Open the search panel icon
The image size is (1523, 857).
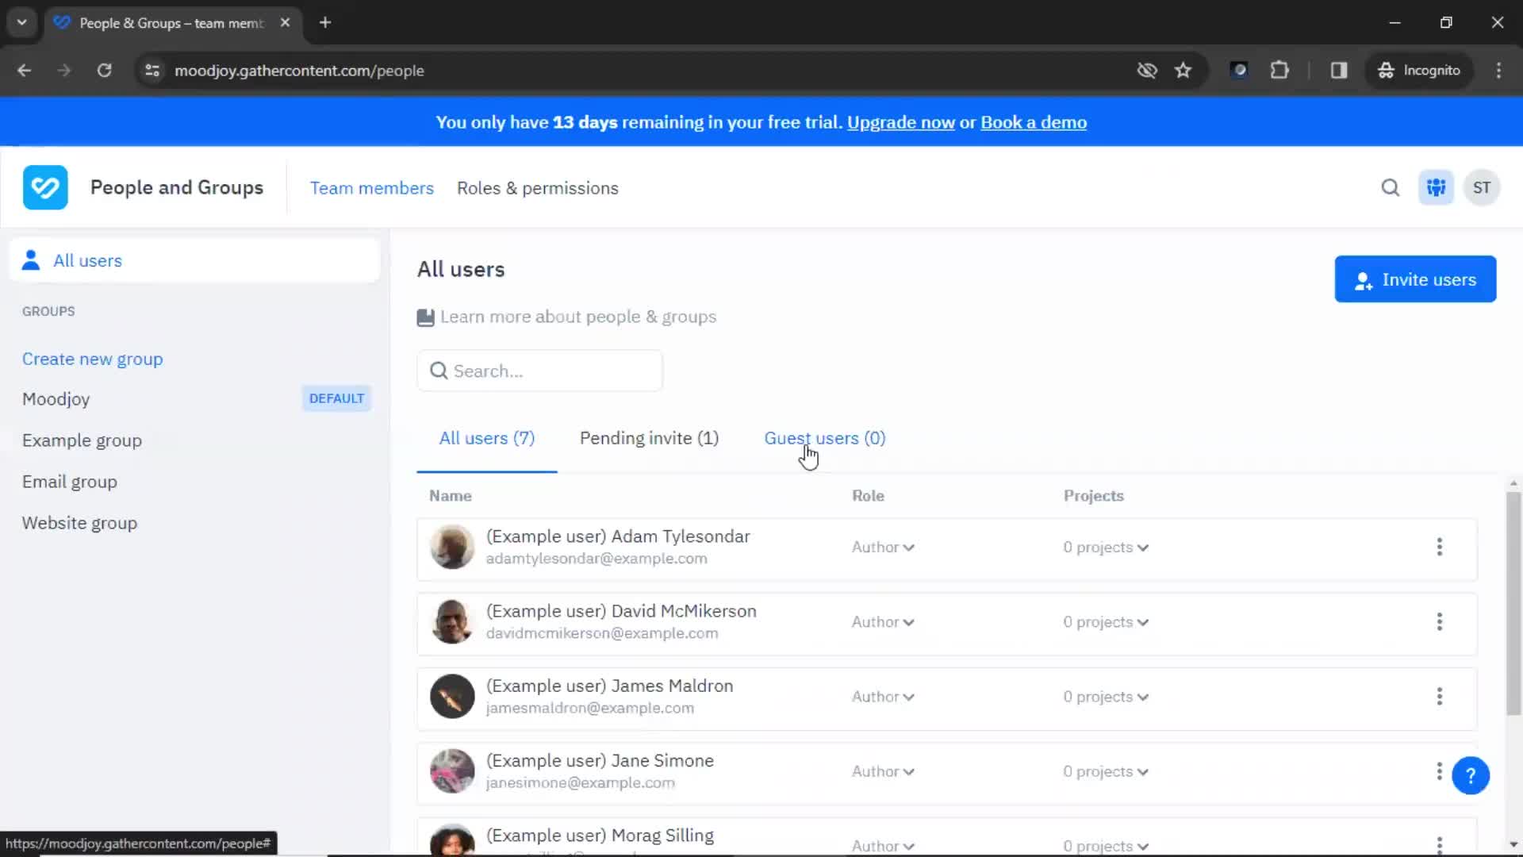click(x=1391, y=187)
